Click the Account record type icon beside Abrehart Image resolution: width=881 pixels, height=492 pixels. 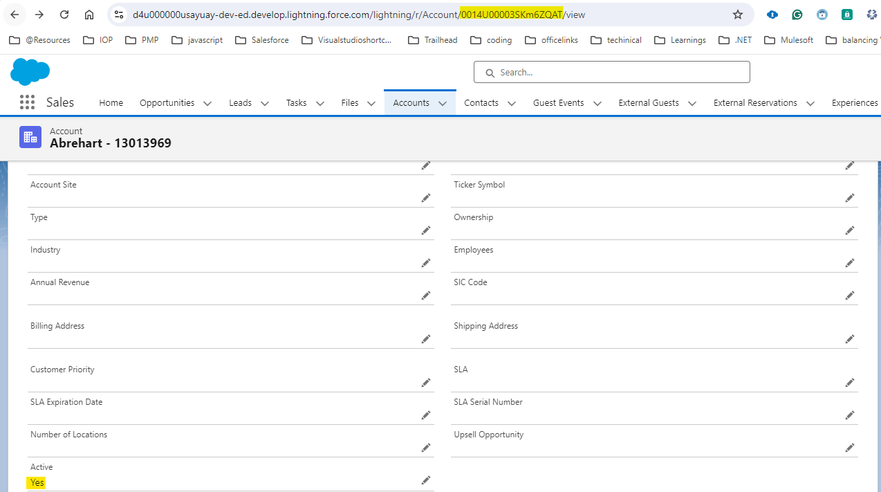coord(30,136)
